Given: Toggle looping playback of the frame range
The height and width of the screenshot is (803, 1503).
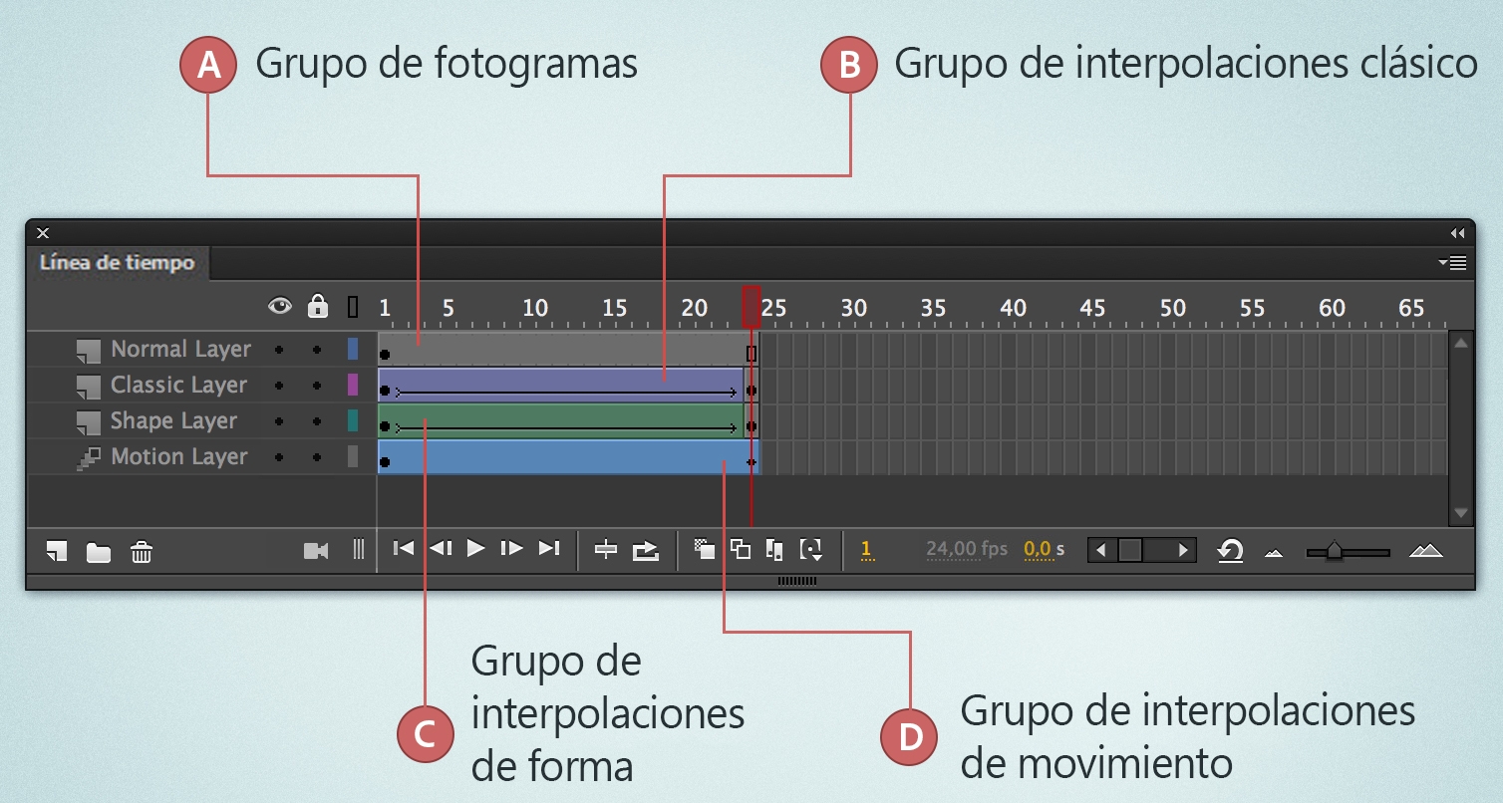Looking at the screenshot, I should 646,549.
